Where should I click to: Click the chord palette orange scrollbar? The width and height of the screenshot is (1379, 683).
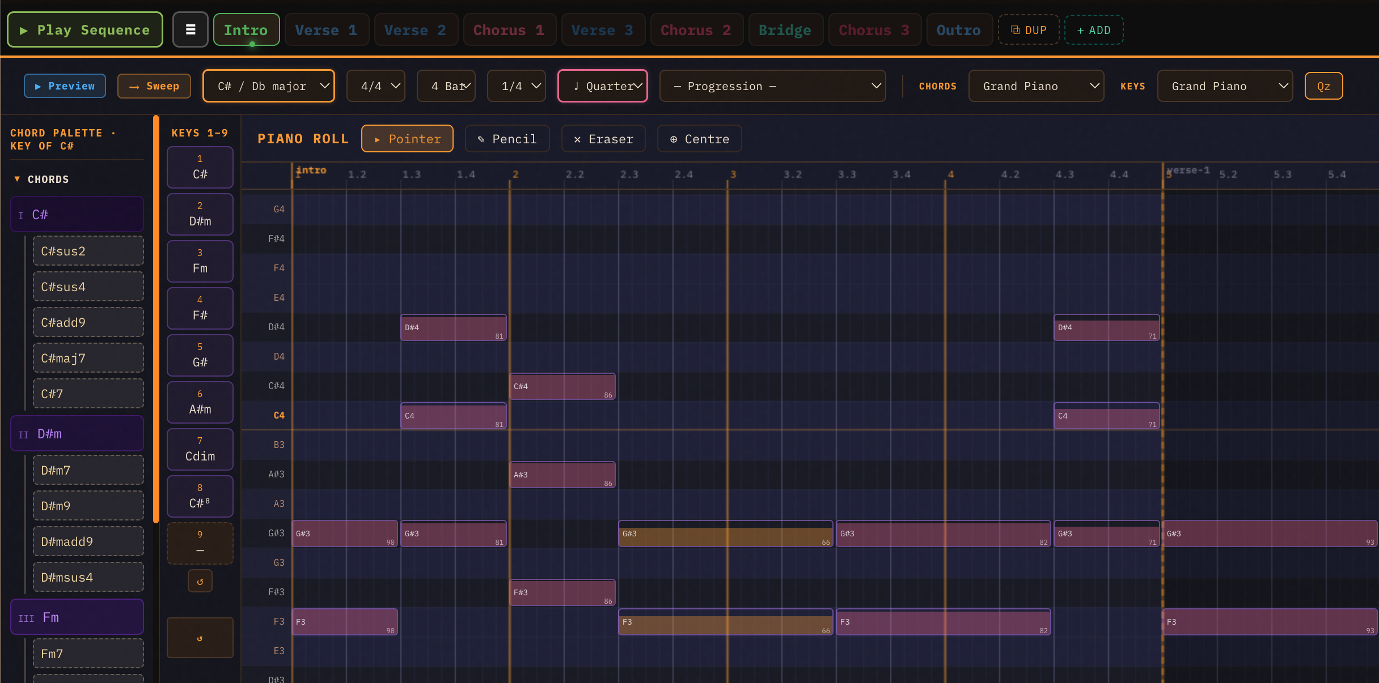(156, 319)
